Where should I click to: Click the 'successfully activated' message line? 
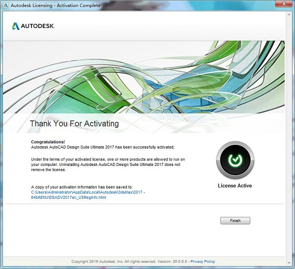click(102, 147)
